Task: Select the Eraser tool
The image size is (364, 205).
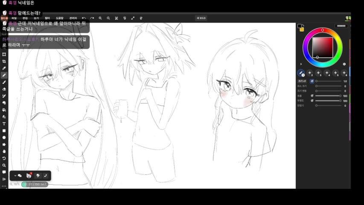Action: [x=4, y=89]
